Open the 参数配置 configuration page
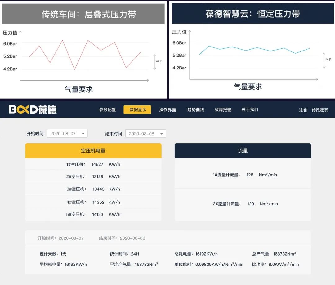335x285 pixels. point(108,109)
